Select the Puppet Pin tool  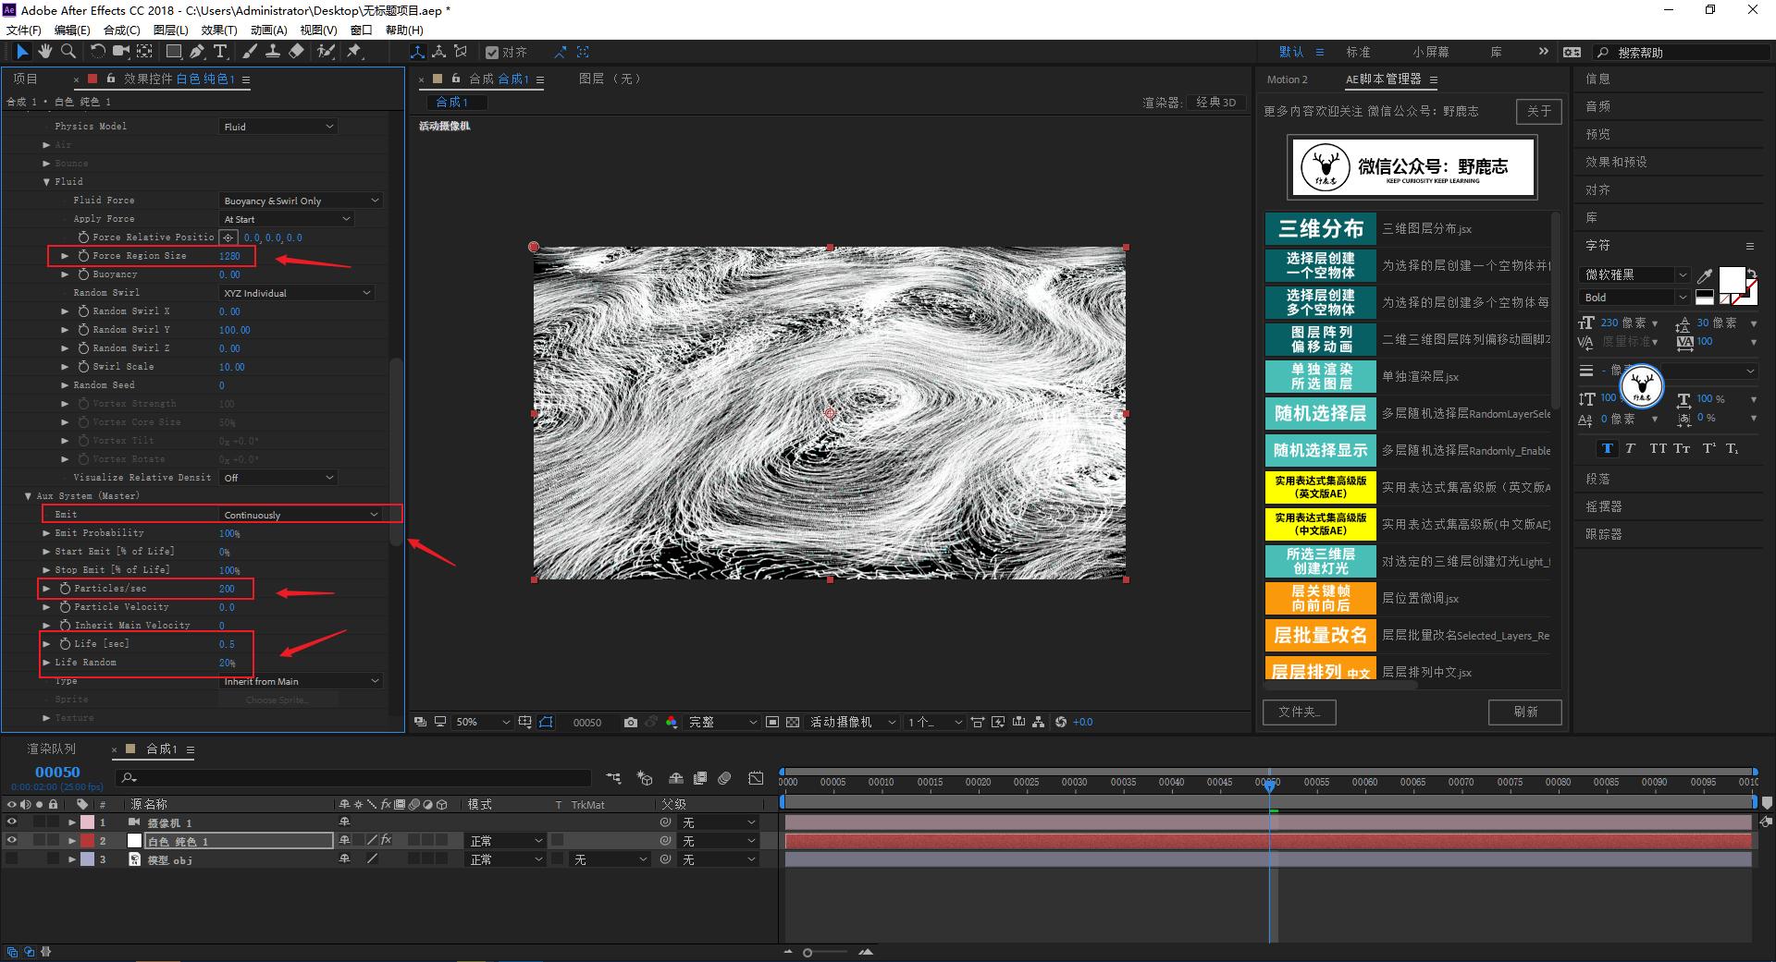tap(354, 52)
